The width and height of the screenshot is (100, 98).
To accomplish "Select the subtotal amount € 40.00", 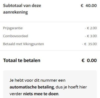I will [x=89, y=6].
